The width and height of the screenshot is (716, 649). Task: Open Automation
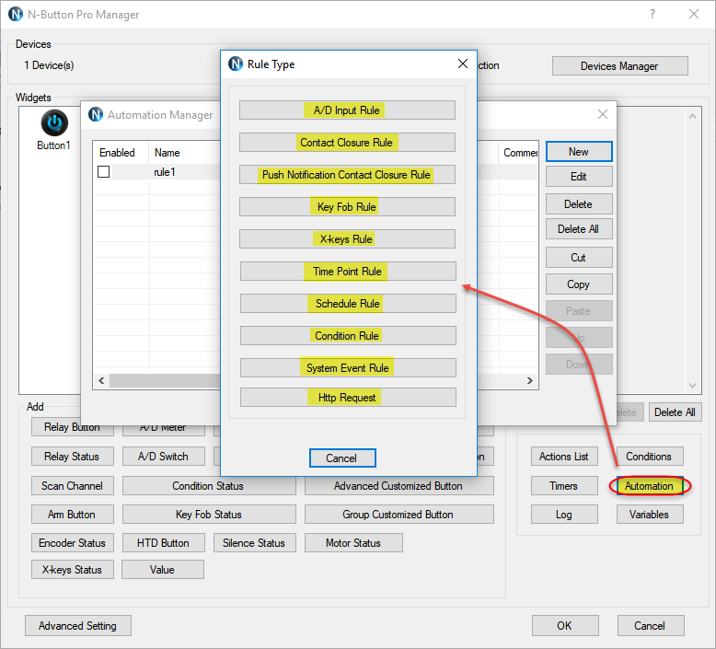pyautogui.click(x=650, y=486)
